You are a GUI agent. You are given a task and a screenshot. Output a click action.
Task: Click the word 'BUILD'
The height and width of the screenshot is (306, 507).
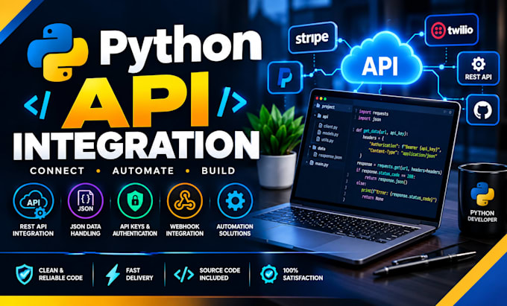coord(218,170)
